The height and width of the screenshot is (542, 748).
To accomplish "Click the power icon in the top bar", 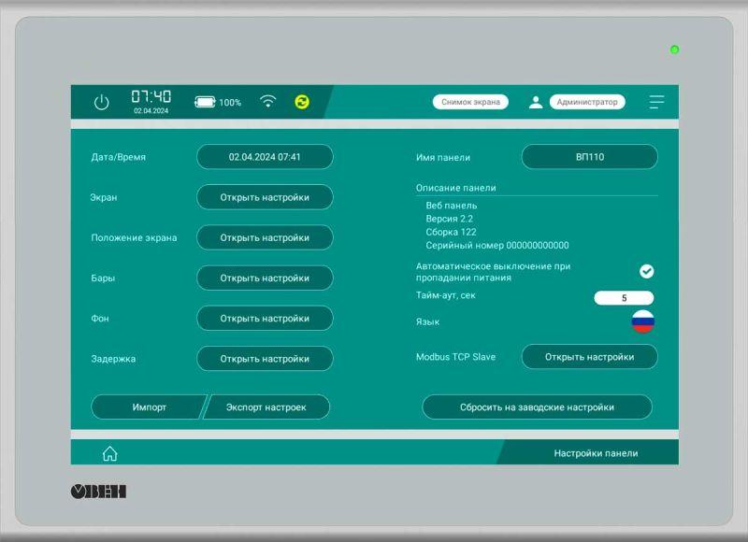I will pyautogui.click(x=101, y=102).
